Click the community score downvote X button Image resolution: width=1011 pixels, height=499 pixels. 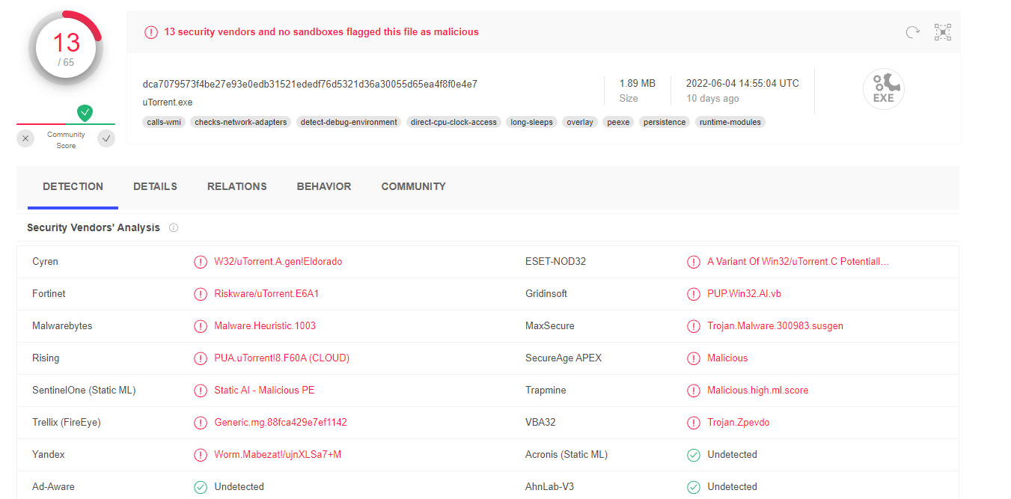pyautogui.click(x=25, y=138)
